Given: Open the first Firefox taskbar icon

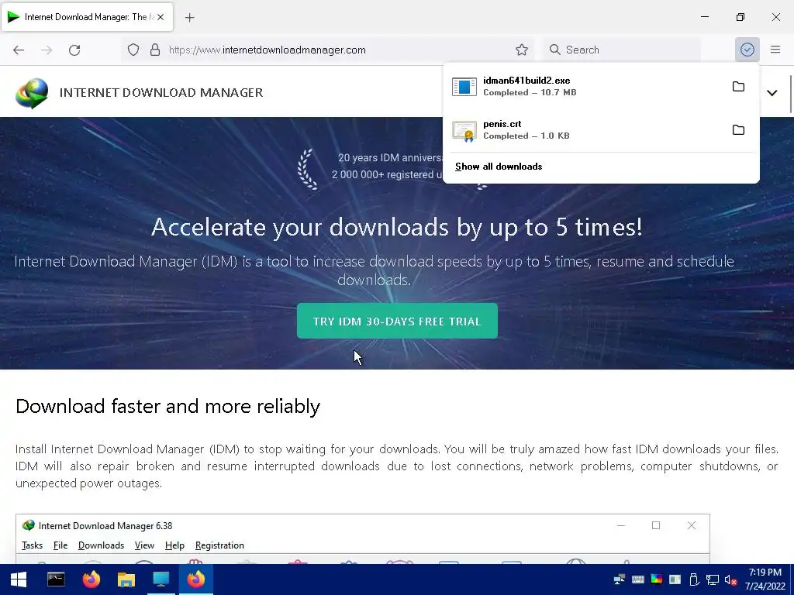Looking at the screenshot, I should coord(91,580).
